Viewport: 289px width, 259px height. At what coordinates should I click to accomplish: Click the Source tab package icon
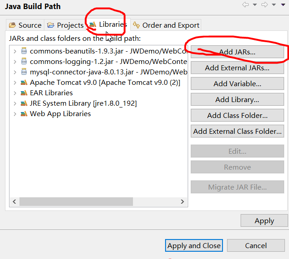point(12,25)
